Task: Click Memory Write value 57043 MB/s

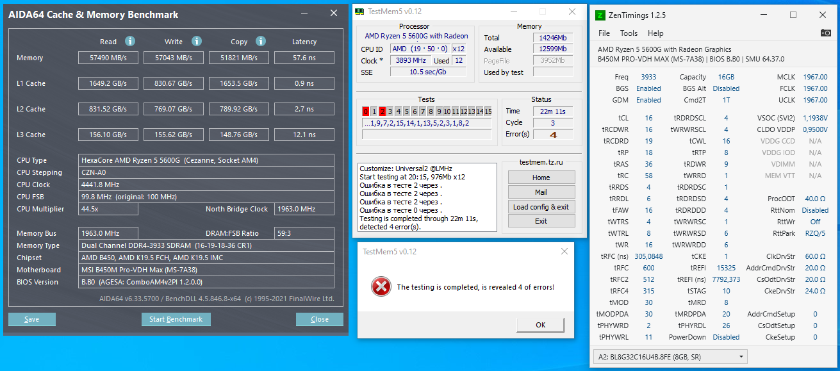Action: [173, 58]
